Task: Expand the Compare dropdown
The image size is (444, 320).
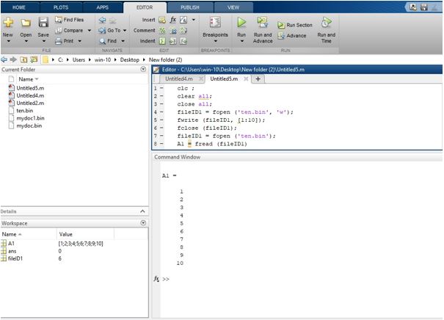Action: (89, 31)
